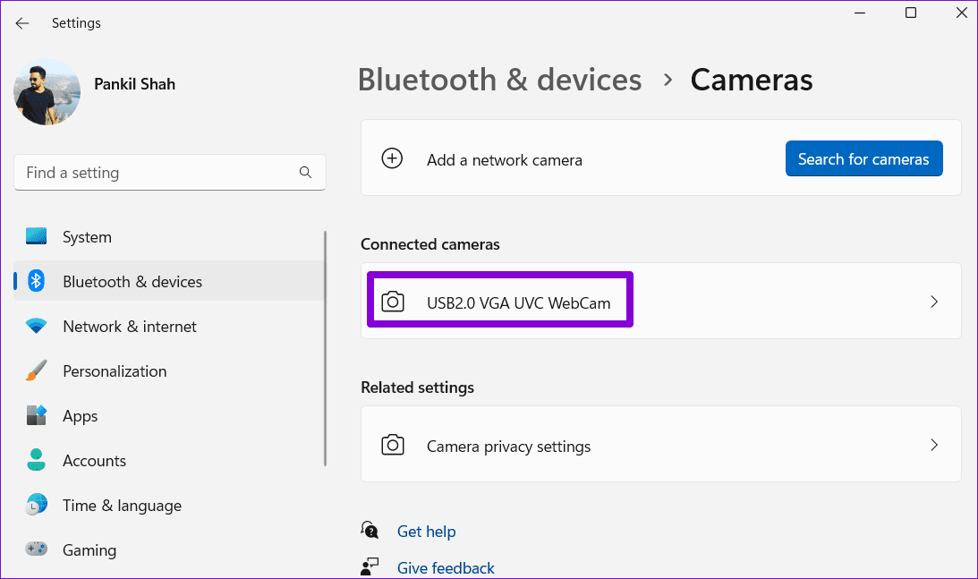Click camera icon beside USB2.0 VGA UVC WebCam
978x579 pixels.
(392, 302)
